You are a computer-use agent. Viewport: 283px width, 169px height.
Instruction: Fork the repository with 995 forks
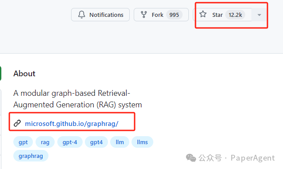[161, 15]
